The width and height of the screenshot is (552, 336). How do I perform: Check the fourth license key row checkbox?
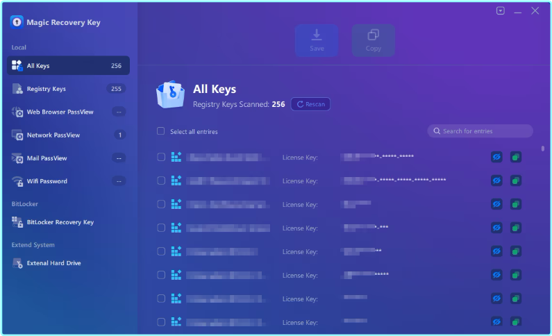coord(161,228)
